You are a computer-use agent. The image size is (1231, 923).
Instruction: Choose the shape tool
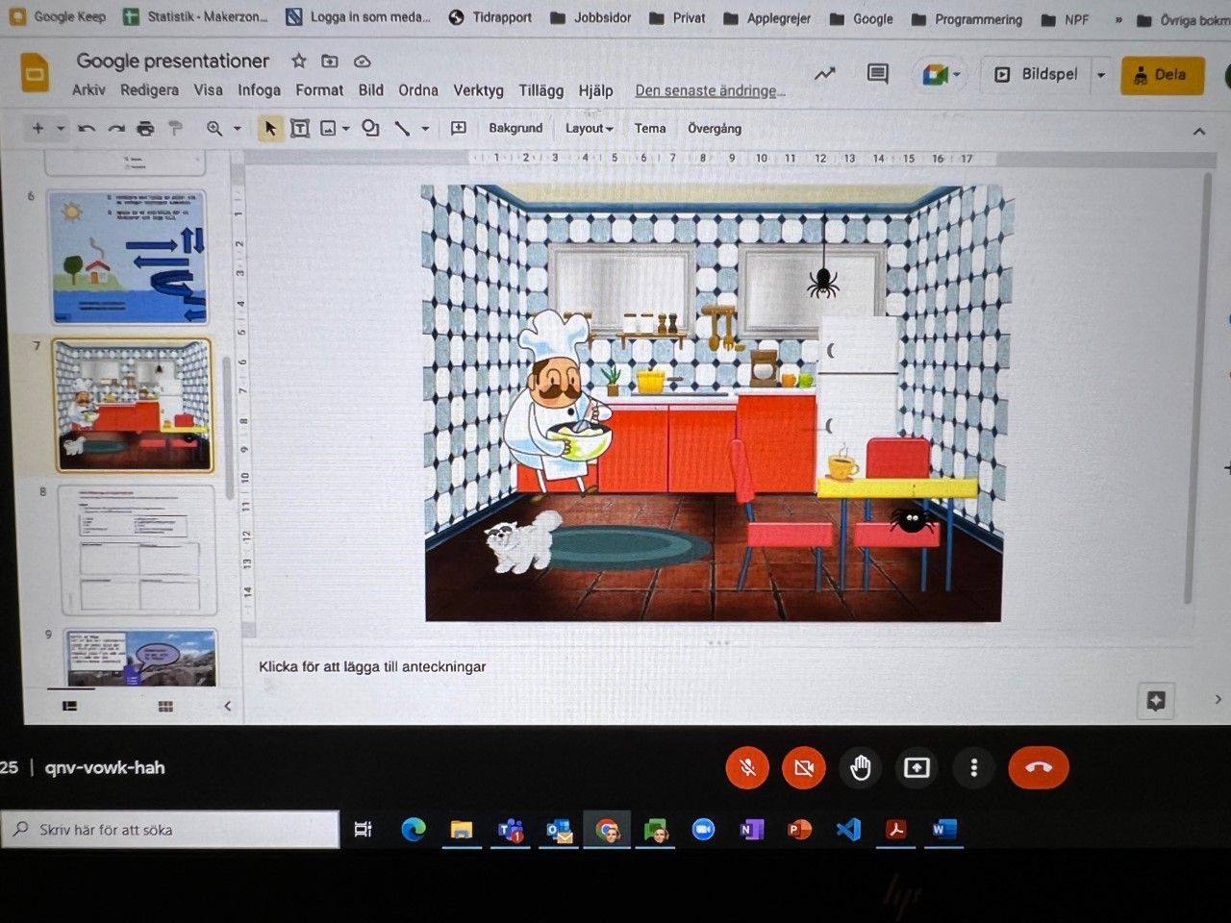[370, 128]
